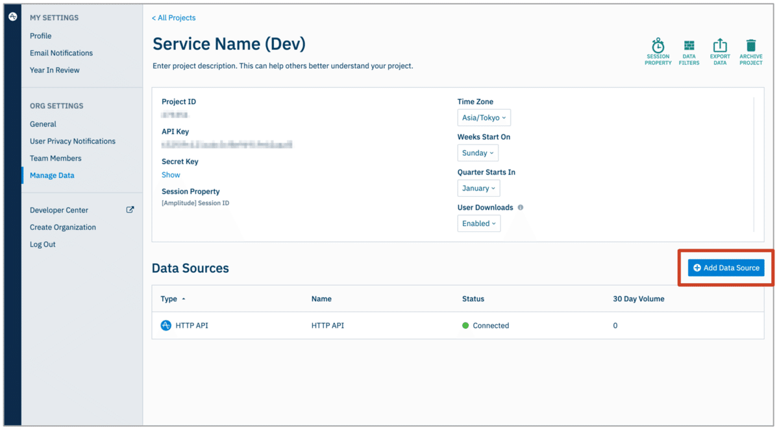779x430 pixels.
Task: Click the Add Data Source button
Action: click(x=726, y=268)
